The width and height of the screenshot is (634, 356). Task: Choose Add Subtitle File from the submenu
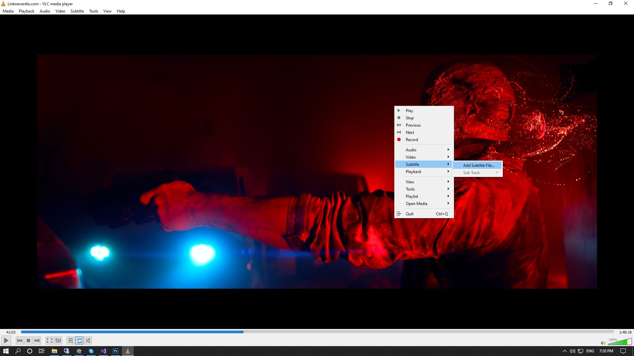(x=478, y=165)
